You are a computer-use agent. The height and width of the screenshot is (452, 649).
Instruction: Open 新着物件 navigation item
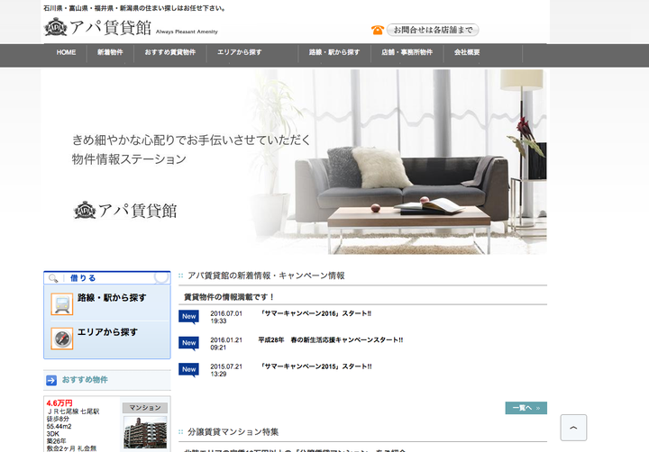tap(110, 52)
